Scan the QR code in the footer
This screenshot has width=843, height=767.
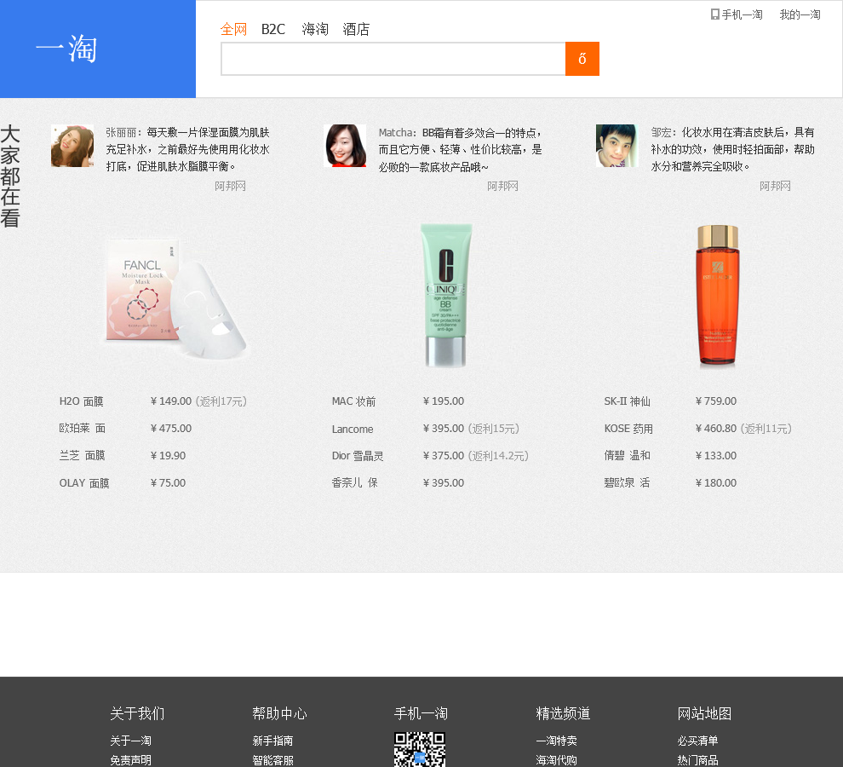(419, 749)
